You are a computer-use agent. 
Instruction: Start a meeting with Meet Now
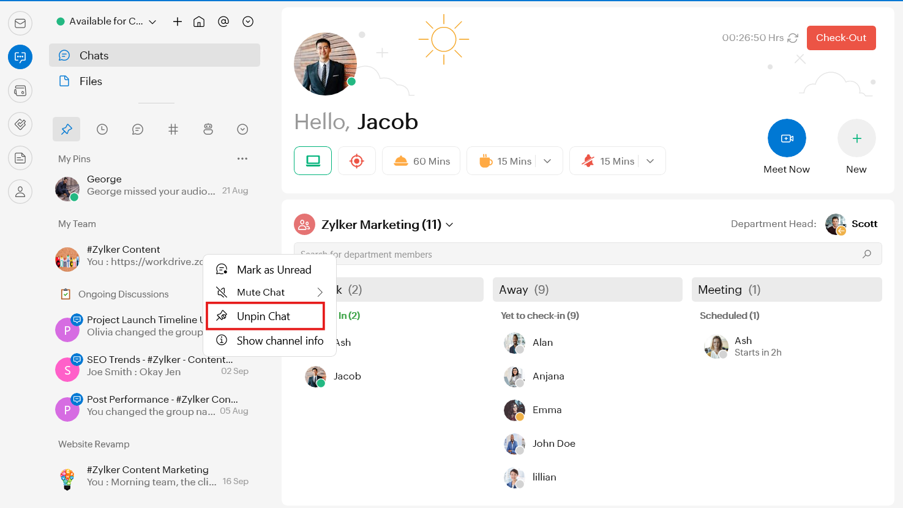pyautogui.click(x=787, y=138)
